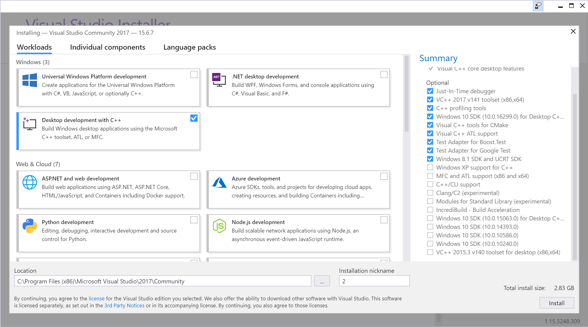This screenshot has width=588, height=327.
Task: Check the ASP.NET and web development workload
Action: tap(194, 176)
